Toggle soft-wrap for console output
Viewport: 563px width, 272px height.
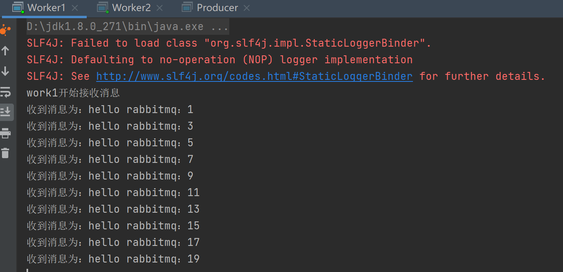(x=5, y=92)
